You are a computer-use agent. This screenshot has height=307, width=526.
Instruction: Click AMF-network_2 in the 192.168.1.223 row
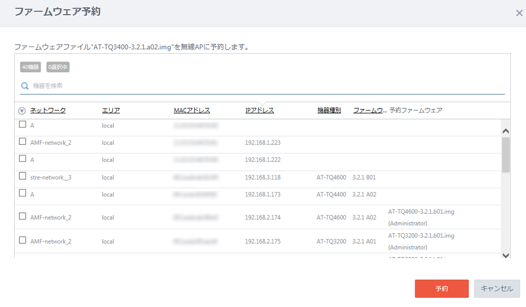pos(51,143)
